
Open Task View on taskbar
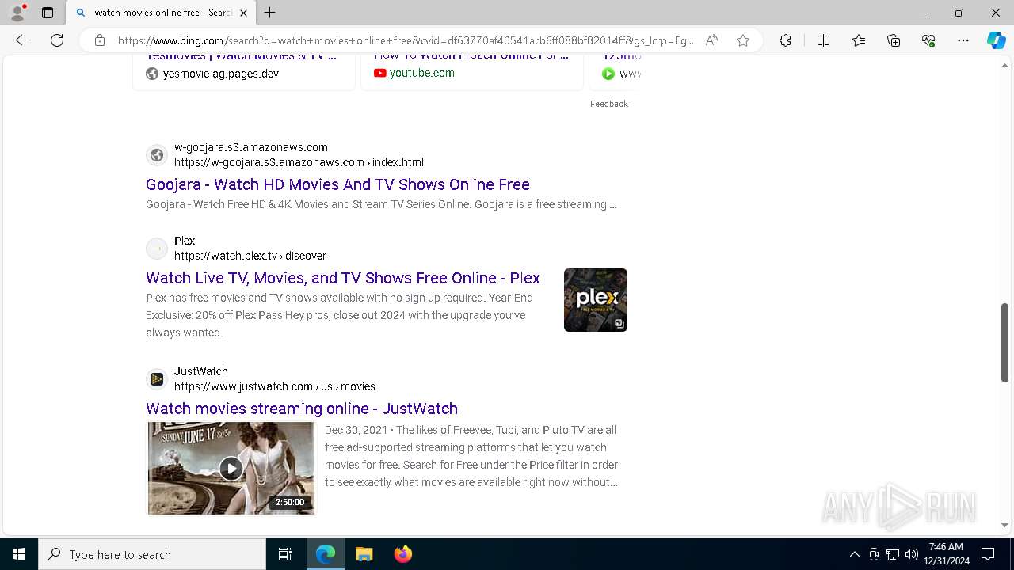pos(285,554)
